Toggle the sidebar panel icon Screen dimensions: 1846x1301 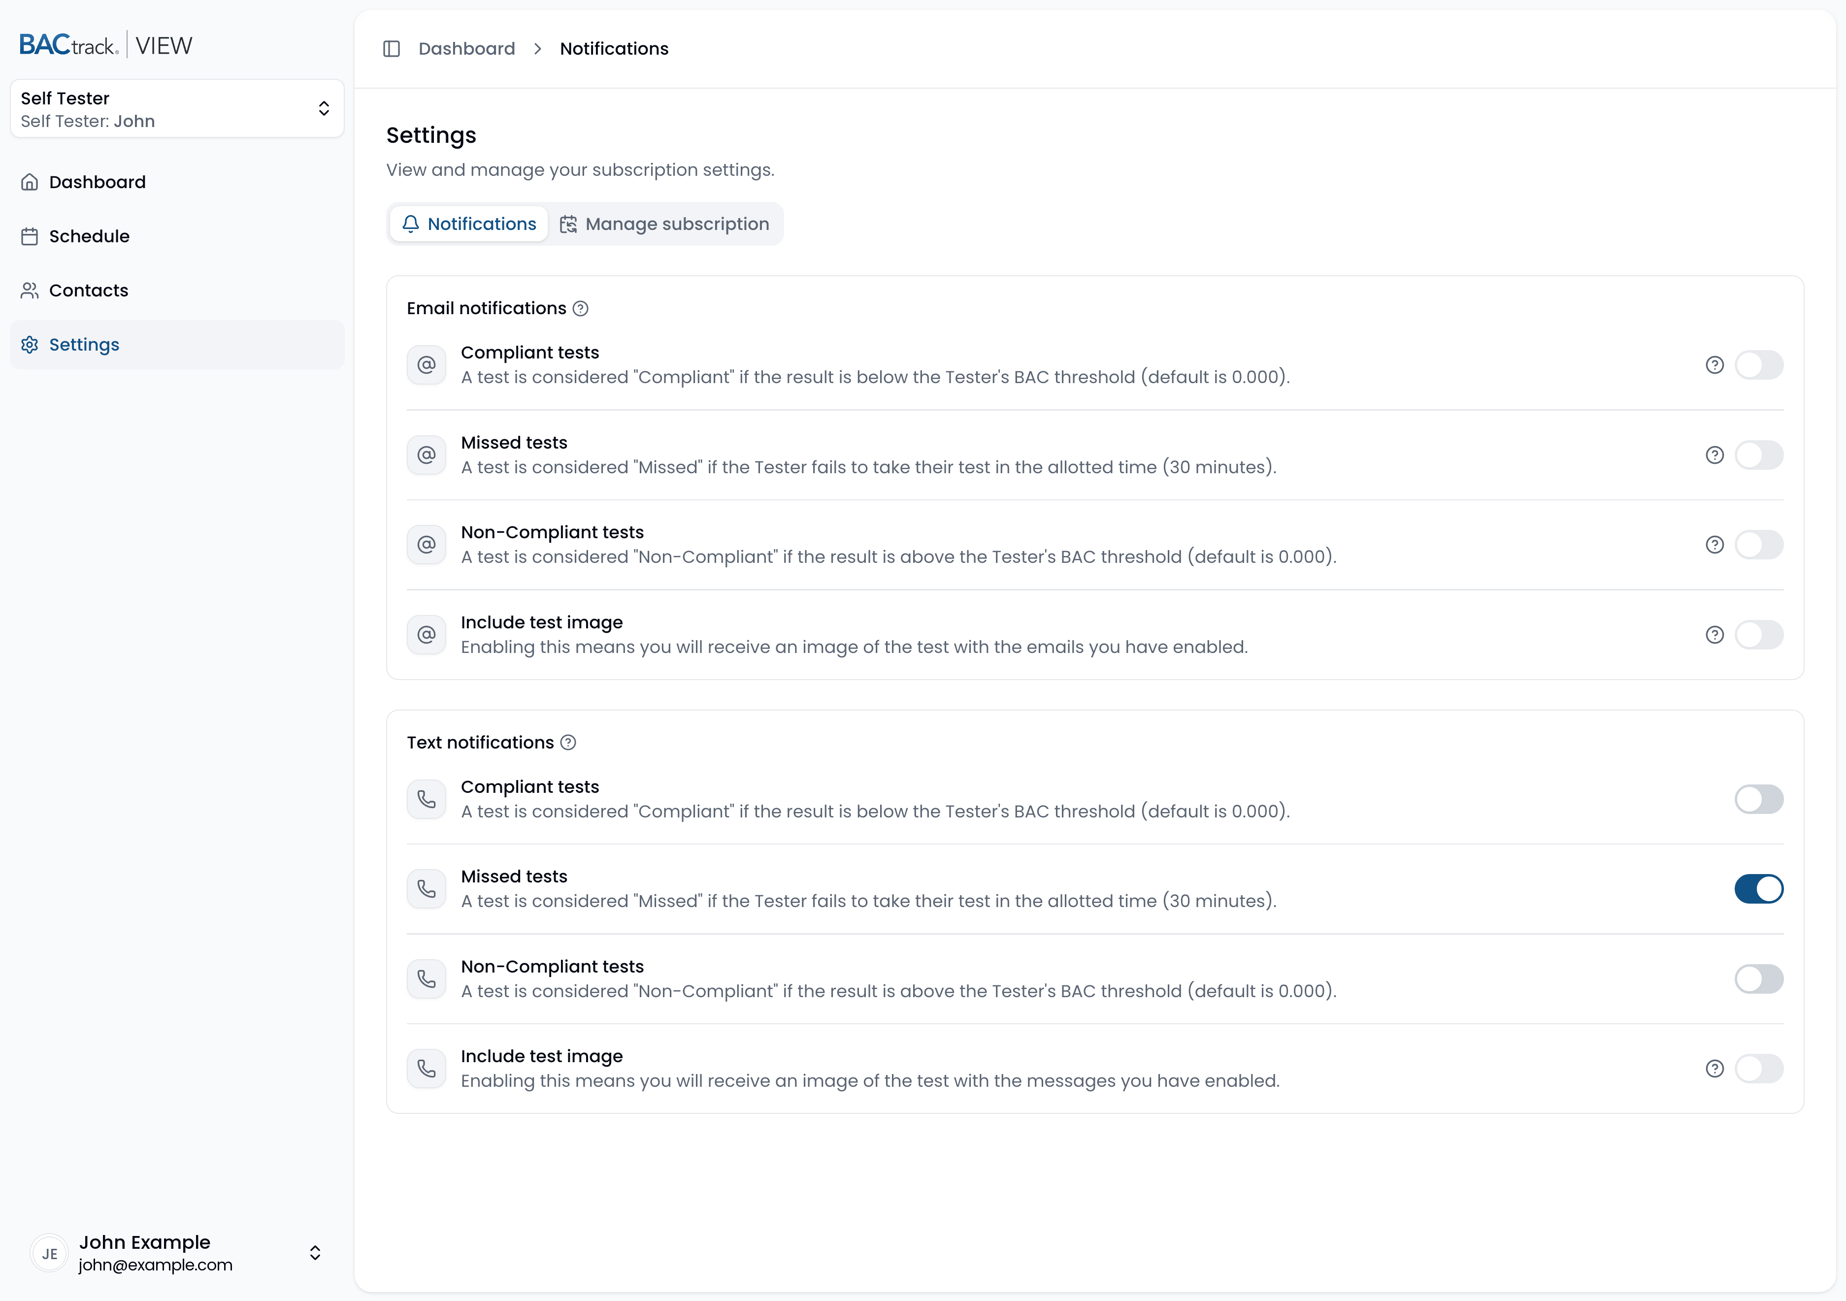click(392, 49)
